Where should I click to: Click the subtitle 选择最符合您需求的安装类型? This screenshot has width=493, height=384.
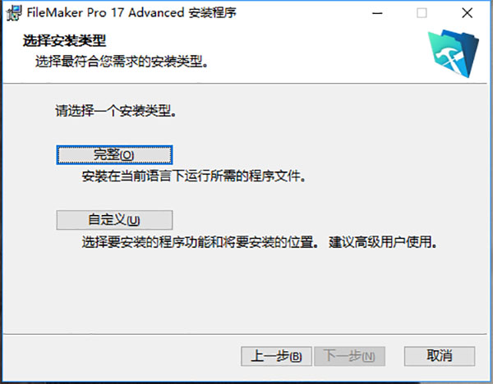pyautogui.click(x=122, y=62)
